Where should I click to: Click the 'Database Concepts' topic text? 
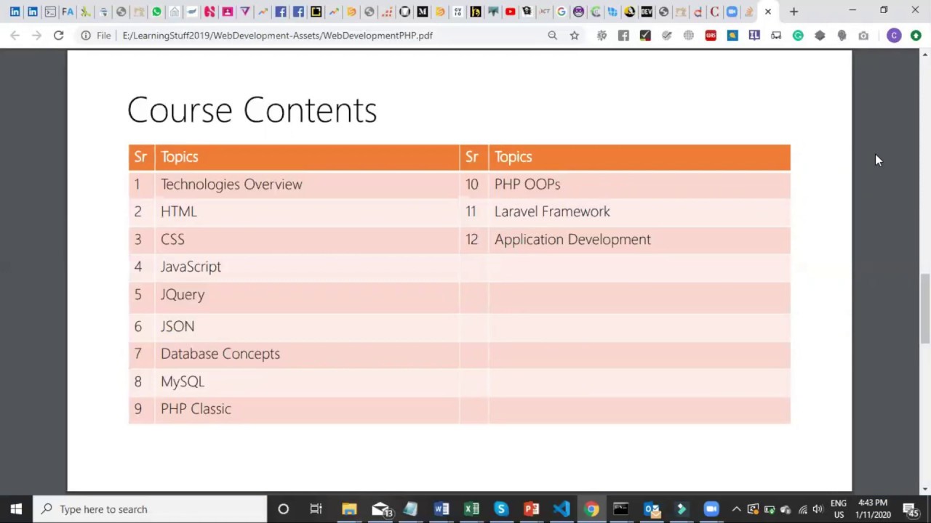click(220, 354)
